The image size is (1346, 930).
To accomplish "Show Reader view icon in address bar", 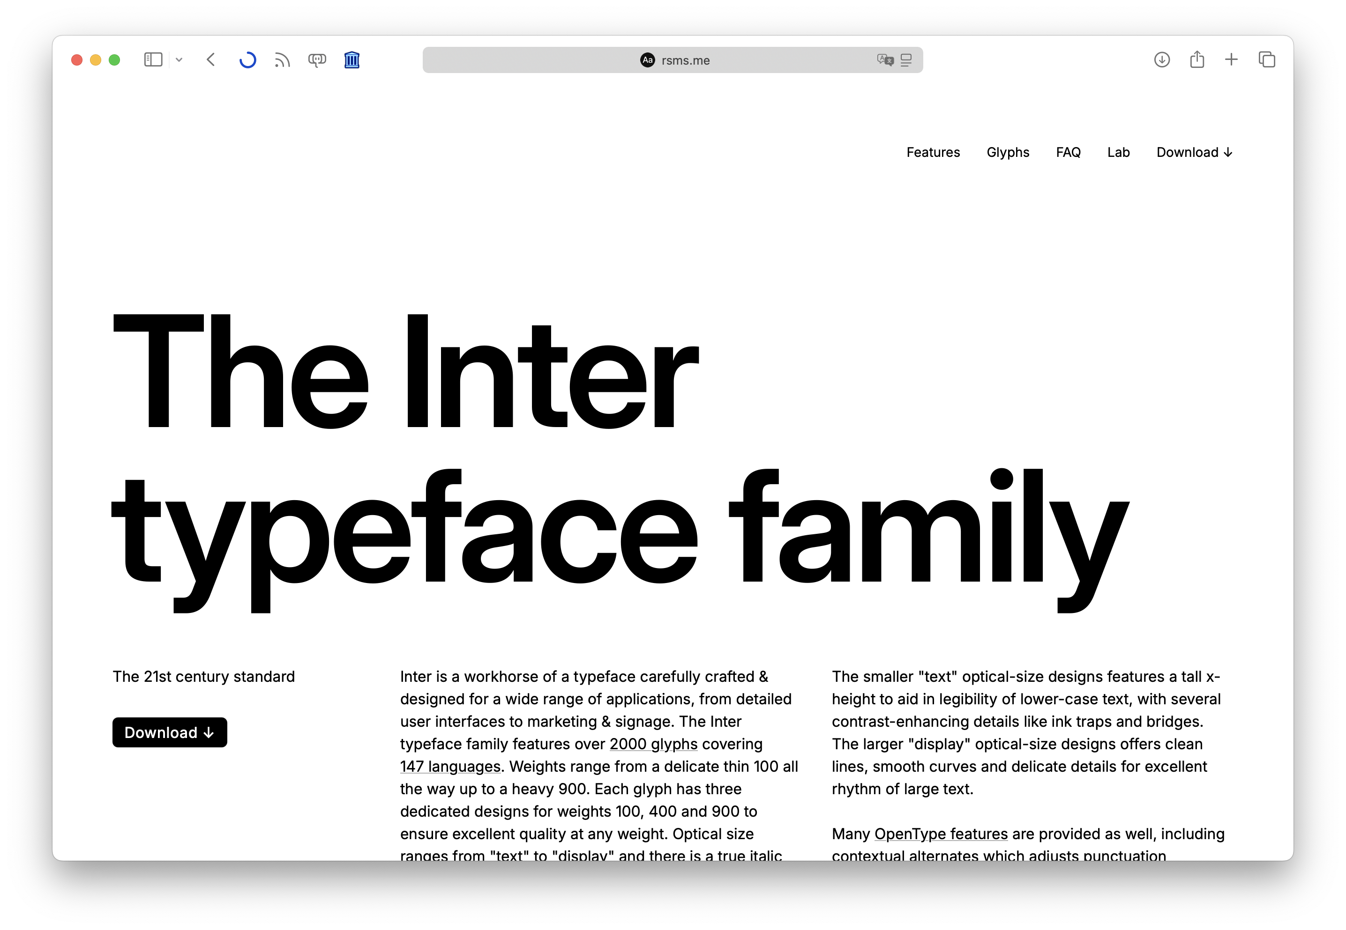I will click(x=906, y=60).
